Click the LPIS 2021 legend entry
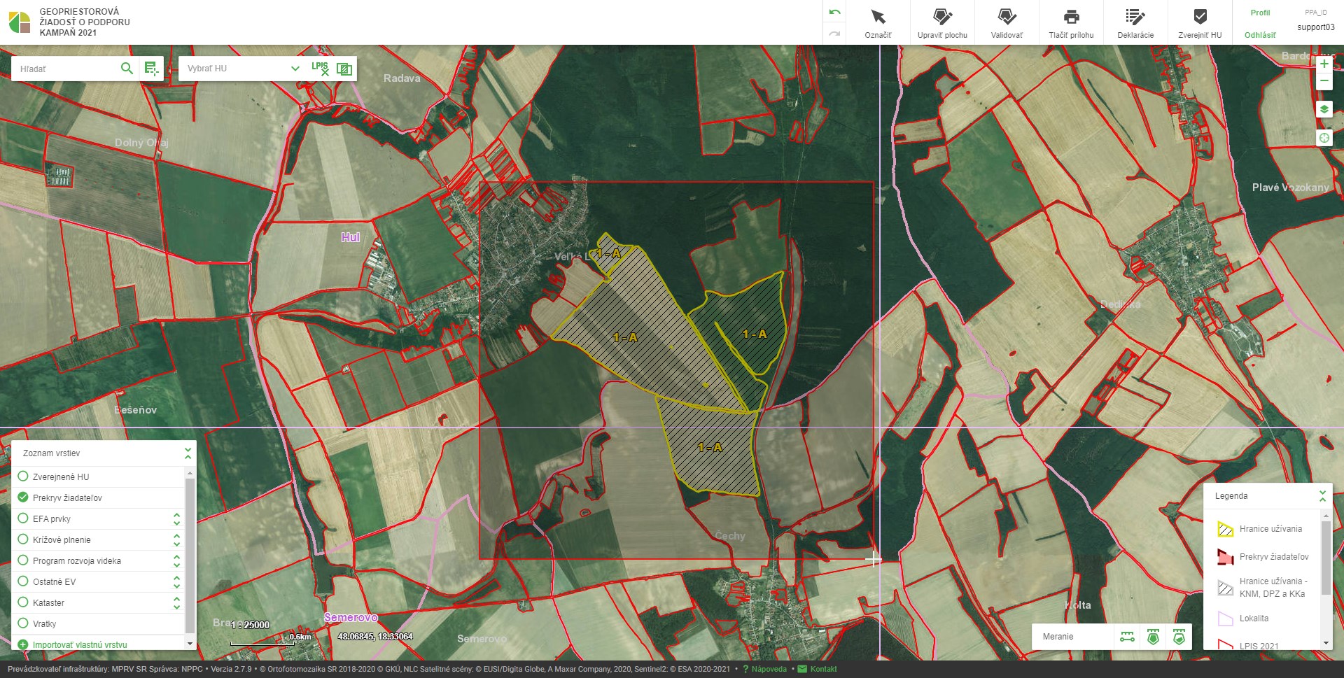Image resolution: width=1344 pixels, height=678 pixels. pyautogui.click(x=1259, y=646)
